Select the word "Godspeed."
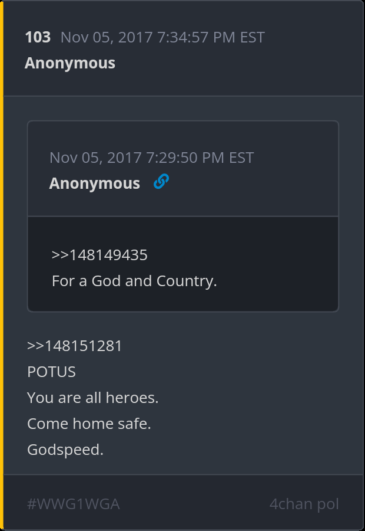Image resolution: width=365 pixels, height=531 pixels. click(65, 450)
